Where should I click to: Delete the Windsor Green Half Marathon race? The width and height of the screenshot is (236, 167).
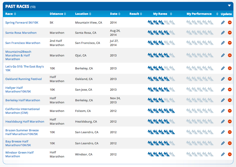(230, 154)
